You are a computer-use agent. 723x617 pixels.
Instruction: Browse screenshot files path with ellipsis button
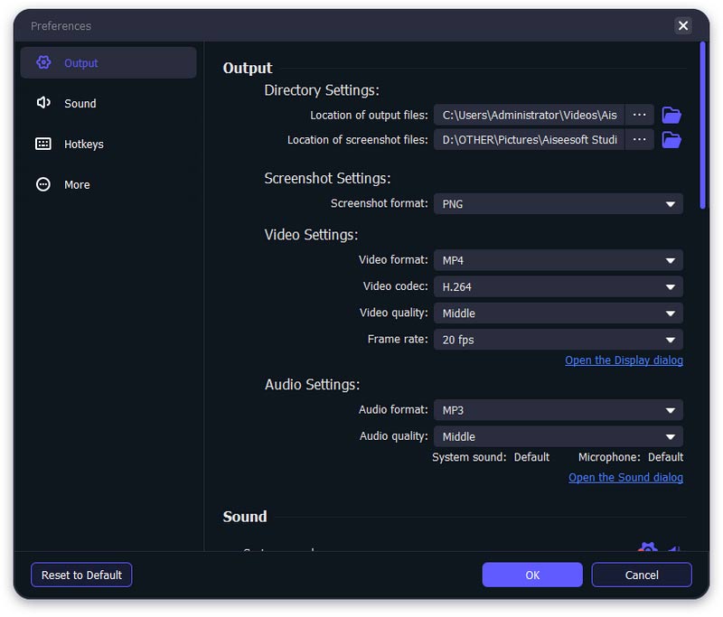[639, 140]
